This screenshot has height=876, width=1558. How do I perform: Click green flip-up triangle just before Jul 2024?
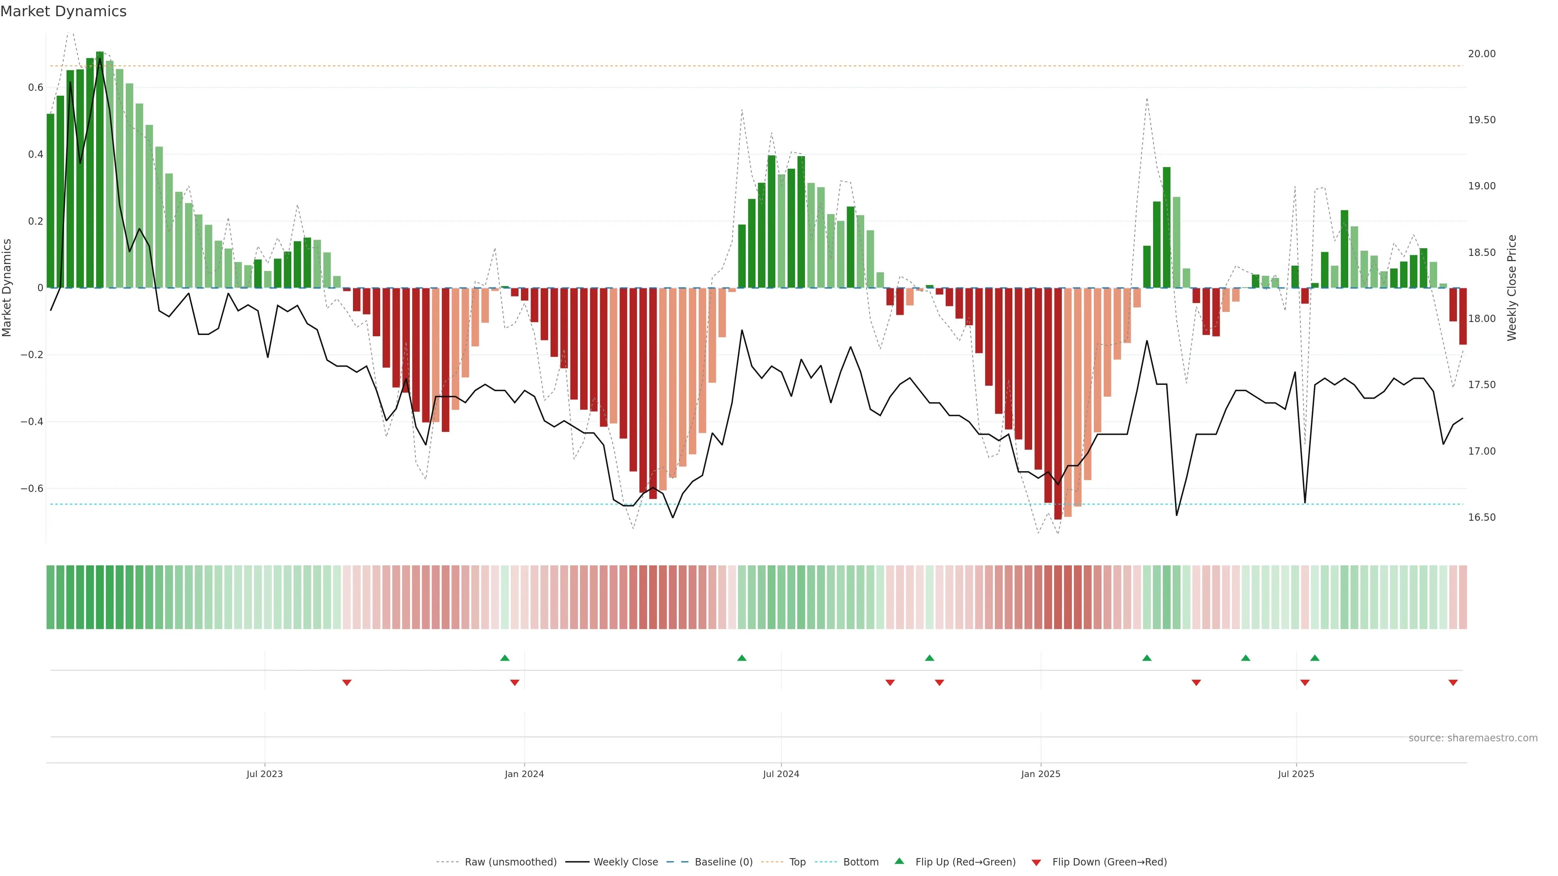[742, 658]
